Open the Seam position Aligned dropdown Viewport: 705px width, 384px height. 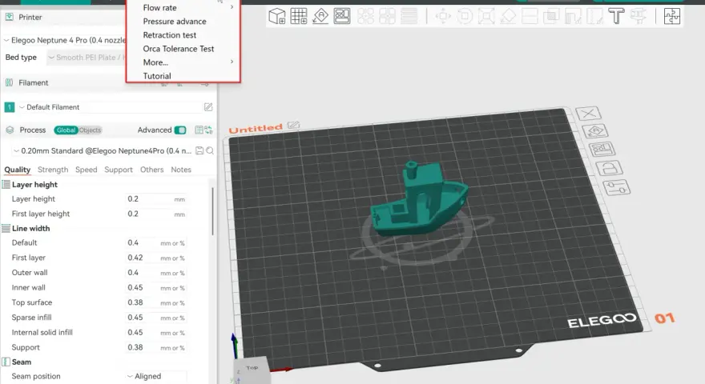(x=156, y=376)
